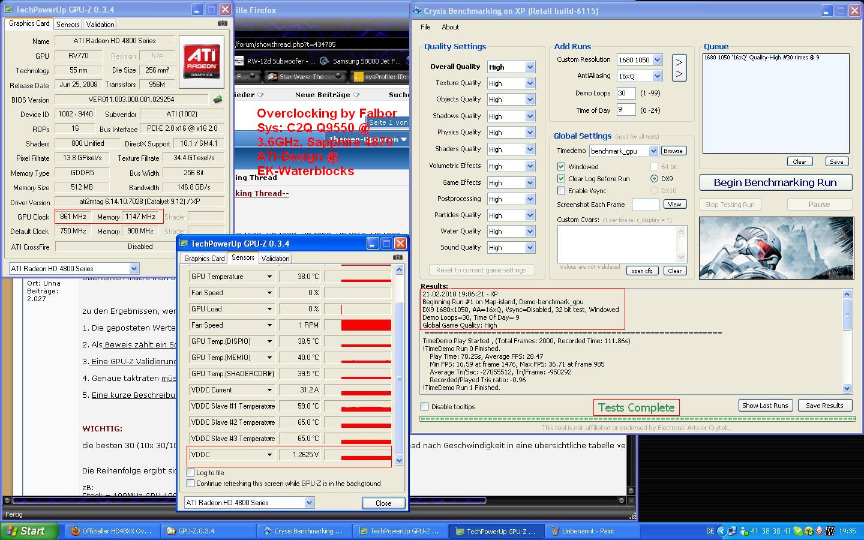The height and width of the screenshot is (540, 864).
Task: Open the RW-12d Subwoofer bookmark in Firefox
Action: (x=275, y=61)
